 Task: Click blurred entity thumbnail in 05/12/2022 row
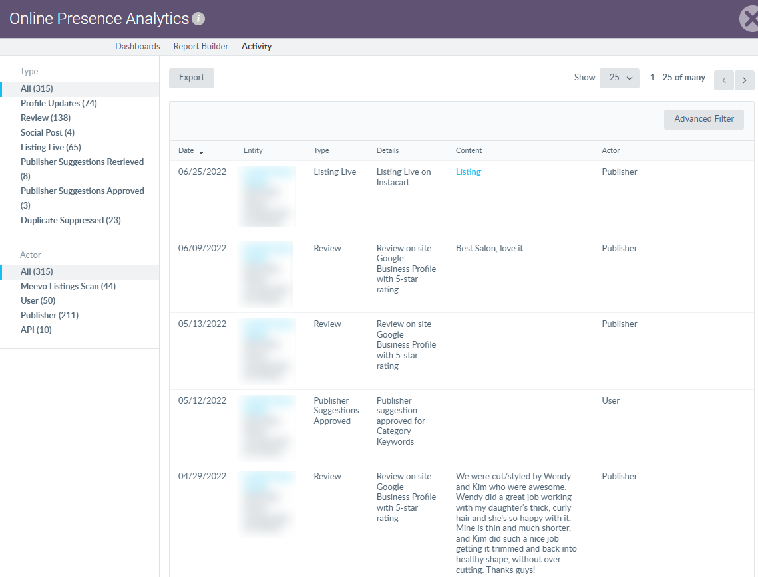click(267, 427)
